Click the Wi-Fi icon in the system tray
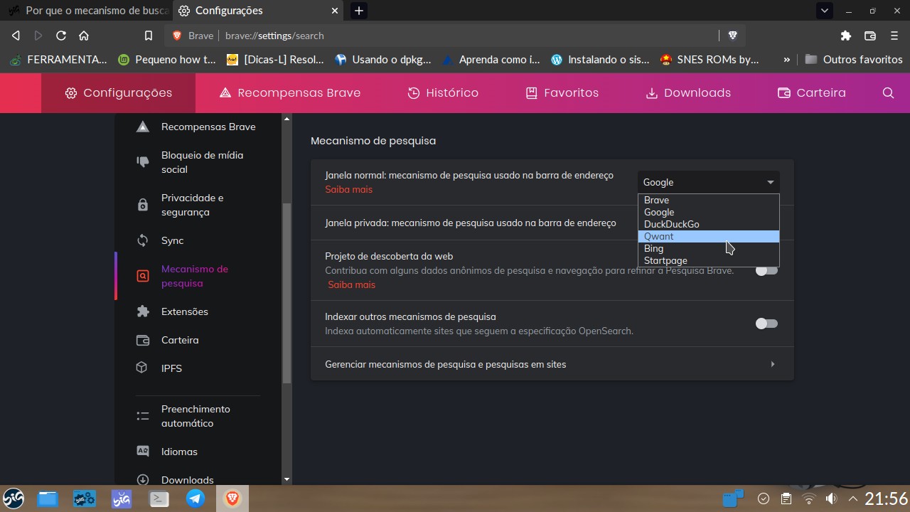 tap(808, 498)
